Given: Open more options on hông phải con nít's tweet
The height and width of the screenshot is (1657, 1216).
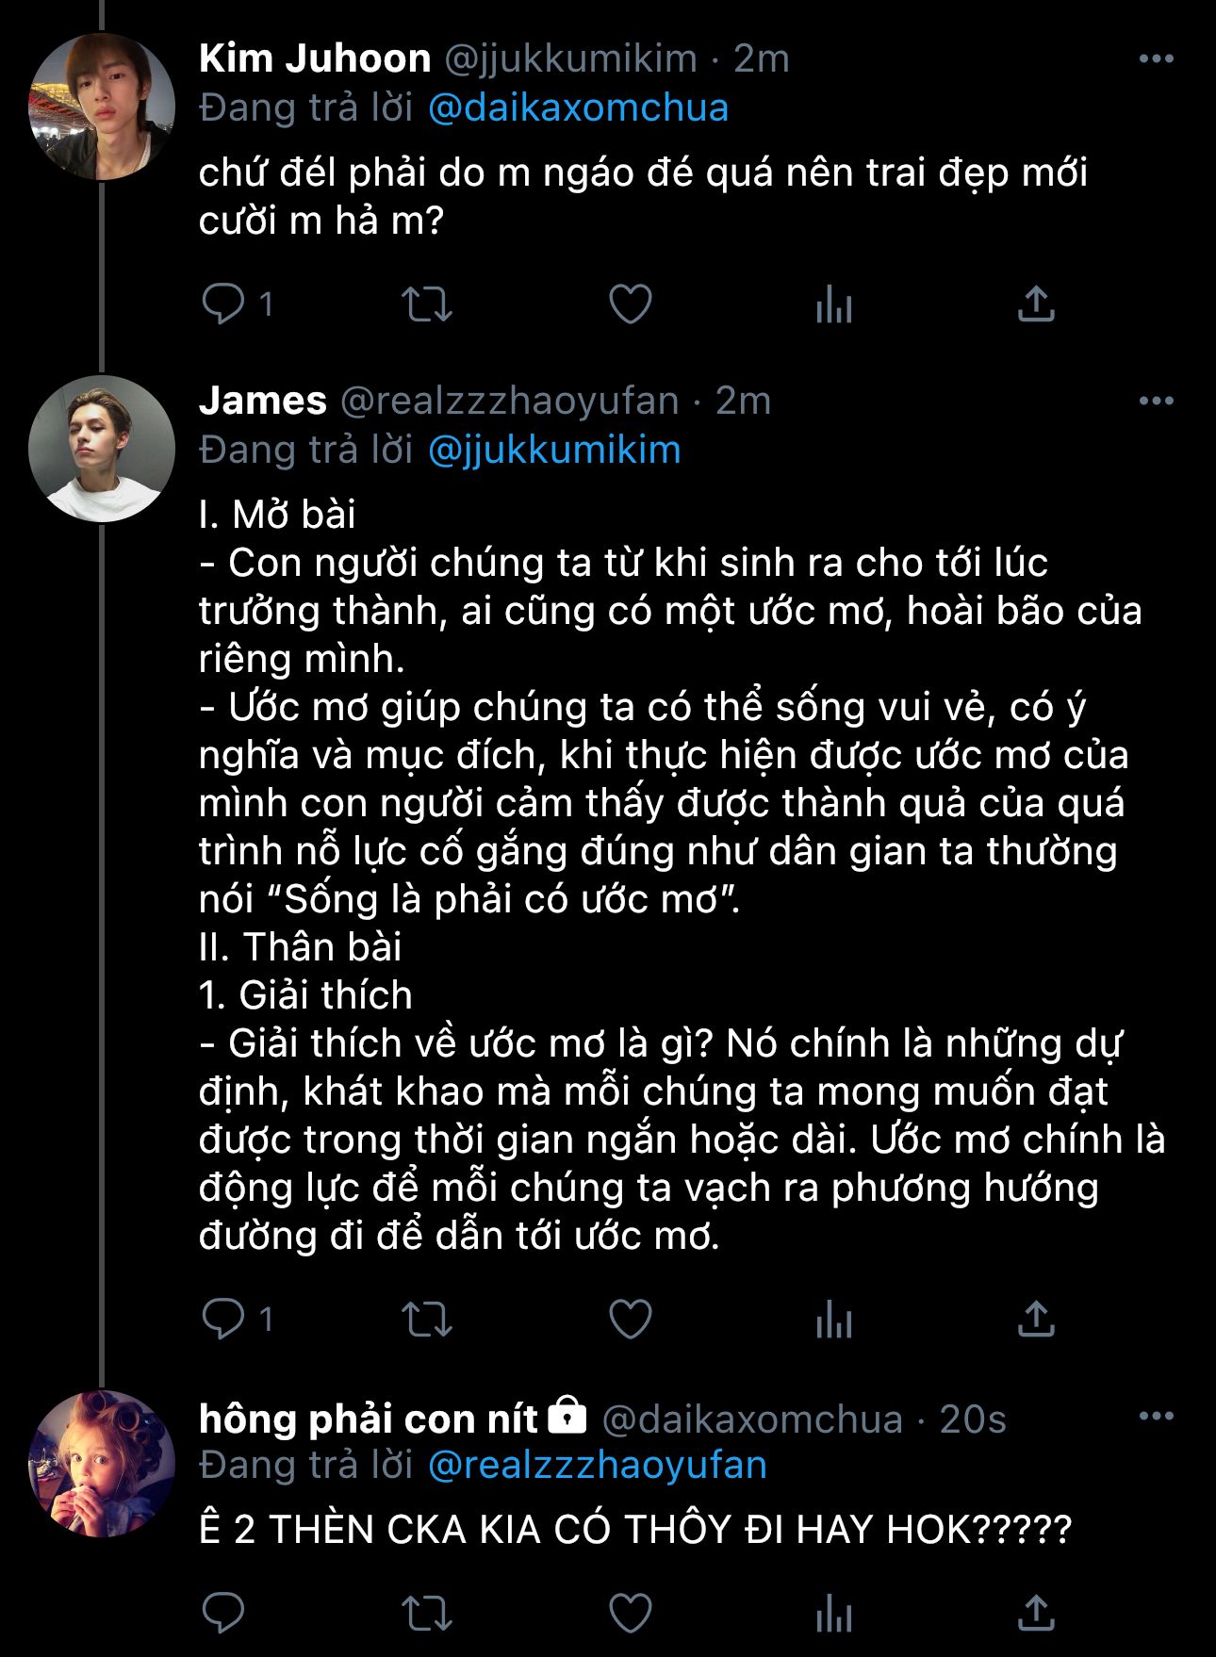Looking at the screenshot, I should tap(1156, 1417).
